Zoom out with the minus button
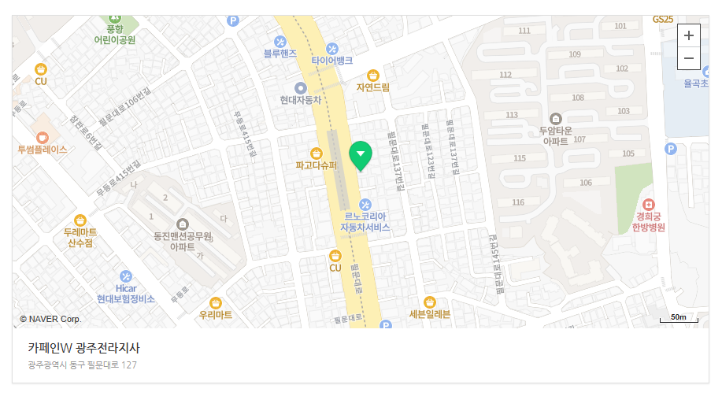 (x=688, y=58)
